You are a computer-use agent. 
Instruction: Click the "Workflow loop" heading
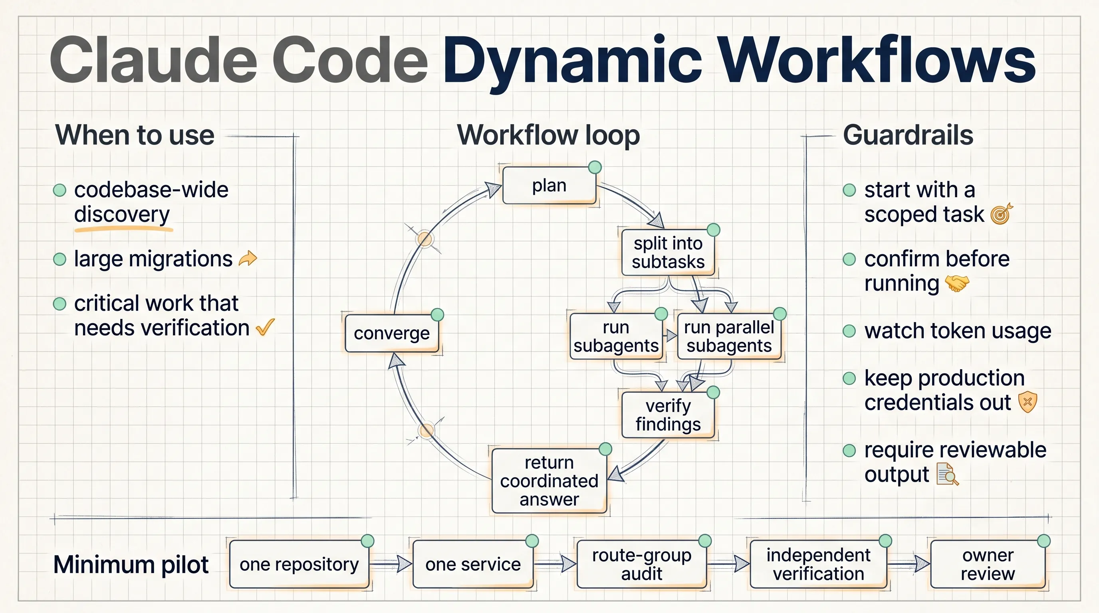[549, 135]
